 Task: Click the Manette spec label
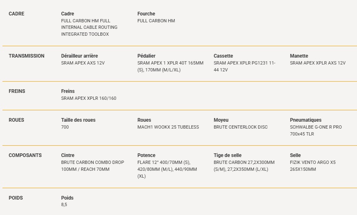click(299, 56)
